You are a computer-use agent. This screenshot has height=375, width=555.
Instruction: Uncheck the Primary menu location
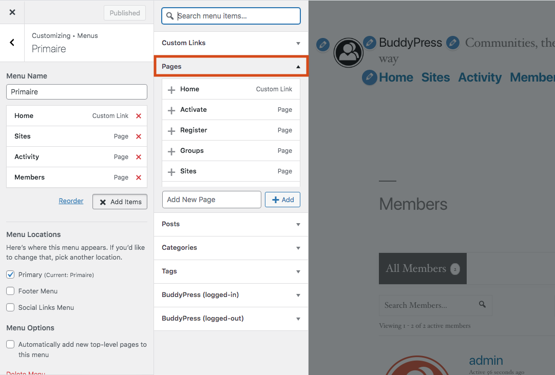tap(10, 274)
